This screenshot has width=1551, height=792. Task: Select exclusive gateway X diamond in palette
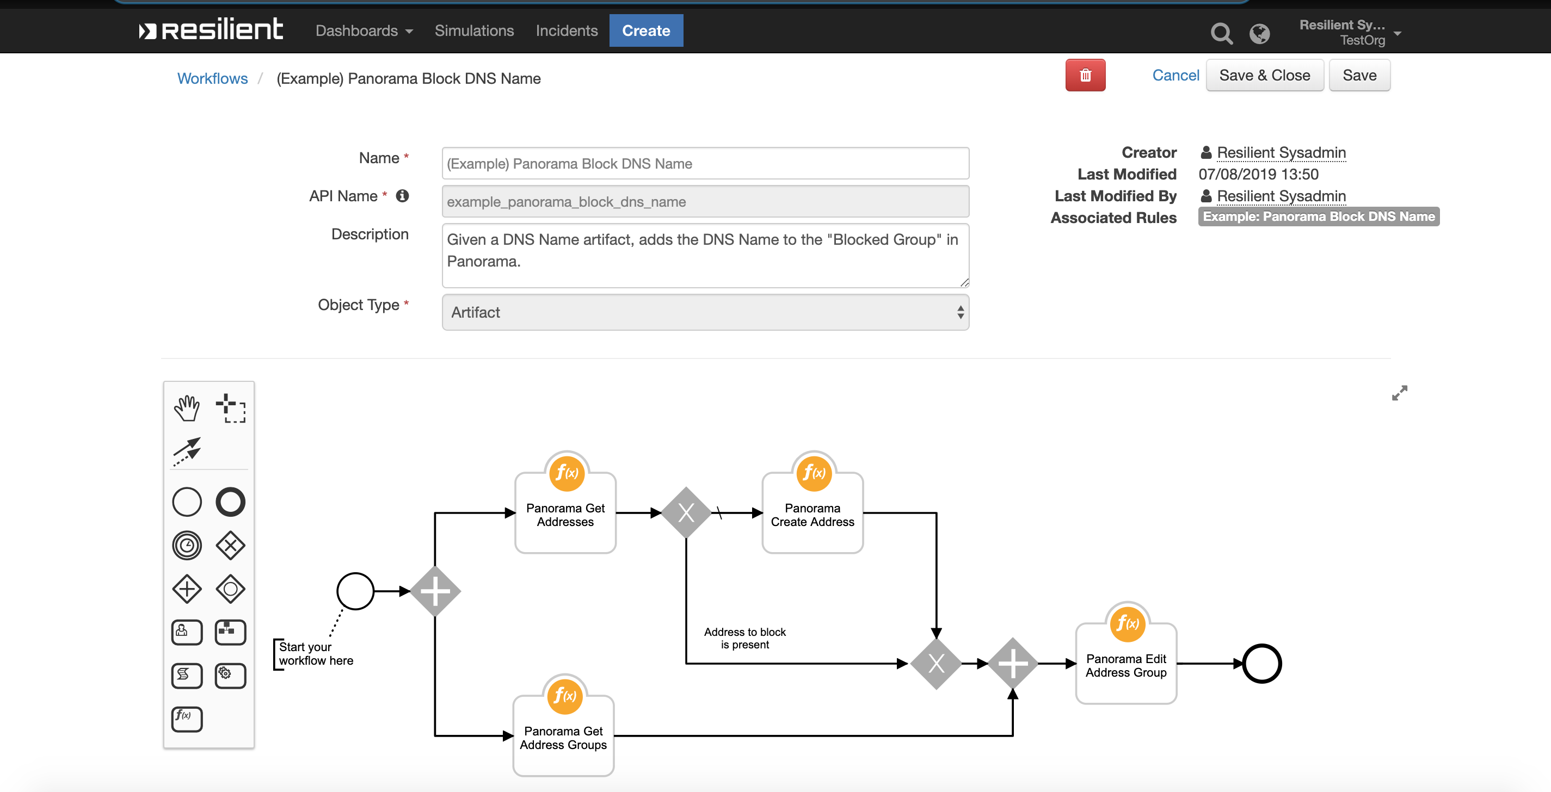tap(231, 545)
